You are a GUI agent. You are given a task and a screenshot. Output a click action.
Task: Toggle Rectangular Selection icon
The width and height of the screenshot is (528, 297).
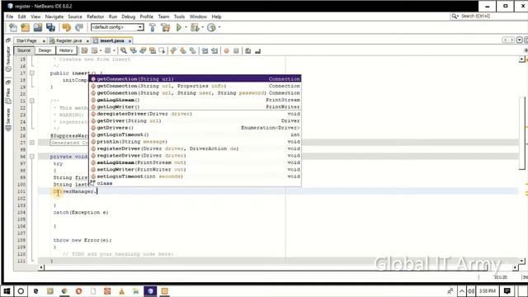[162, 51]
